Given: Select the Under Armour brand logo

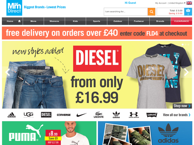Looking at the screenshot, I should (134, 115).
